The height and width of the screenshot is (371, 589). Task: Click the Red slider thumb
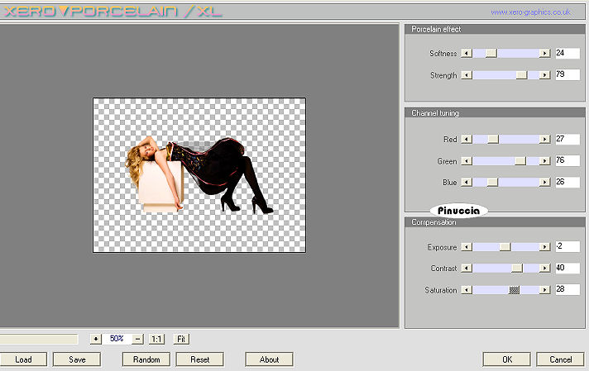pos(493,139)
